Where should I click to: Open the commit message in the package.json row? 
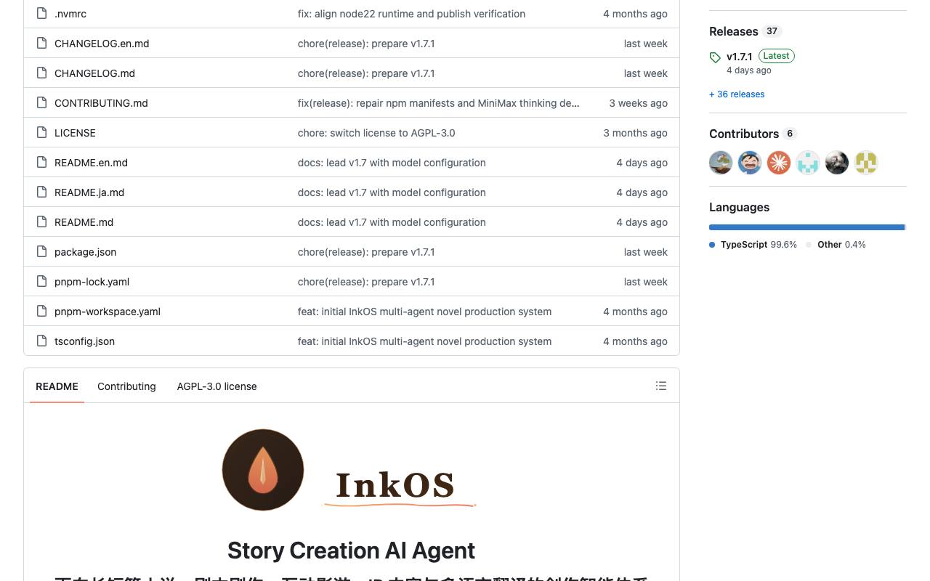tap(366, 252)
